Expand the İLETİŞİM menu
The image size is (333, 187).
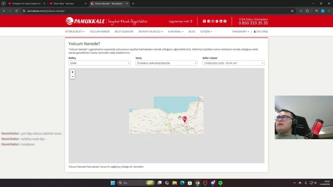[x=206, y=31]
